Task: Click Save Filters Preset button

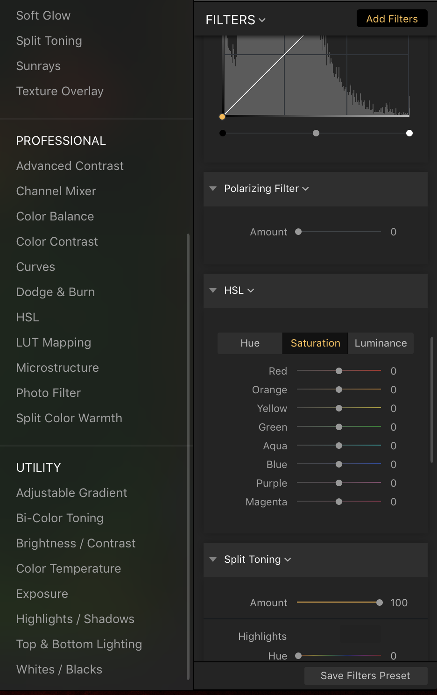Action: point(366,676)
